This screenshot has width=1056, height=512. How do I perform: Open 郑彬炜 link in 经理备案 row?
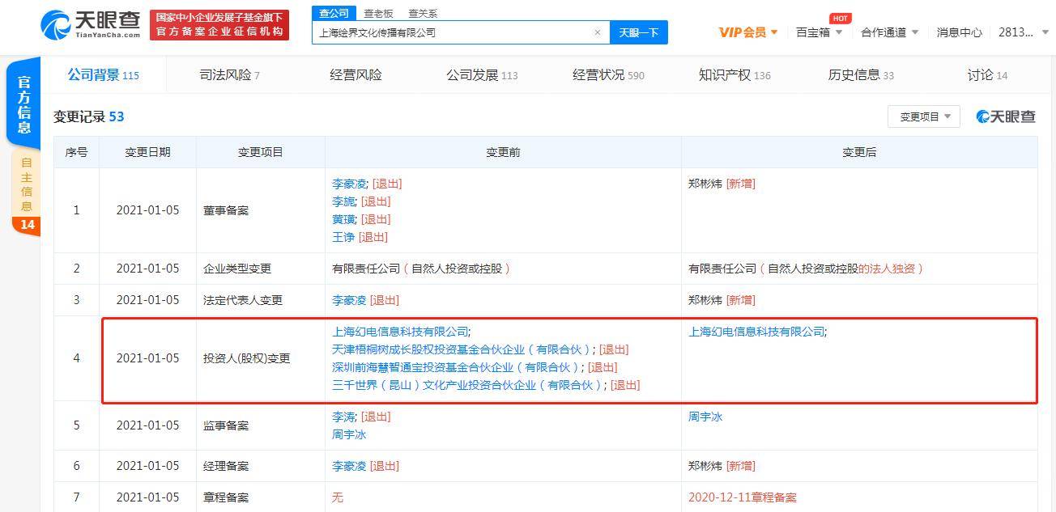(x=705, y=466)
